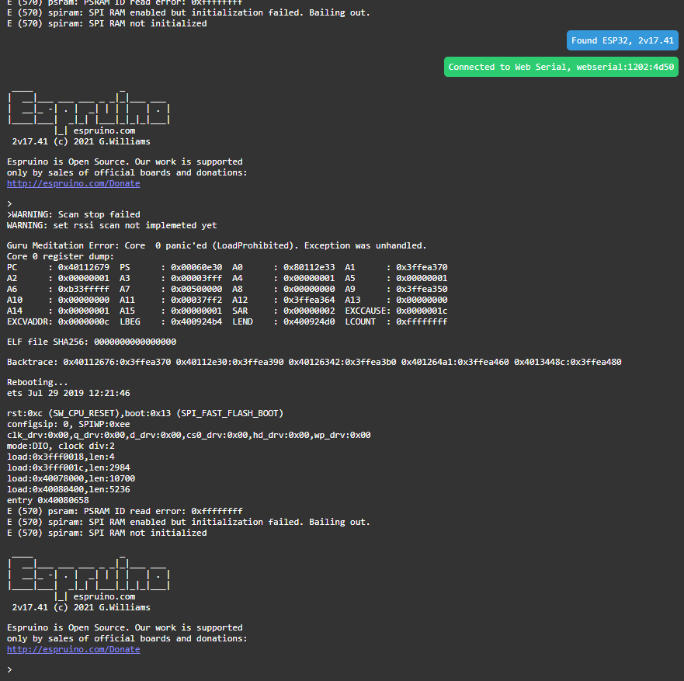The image size is (684, 681).
Task: Click 'configsip: 0, SPIWP:0xee' line
Action: 68,424
